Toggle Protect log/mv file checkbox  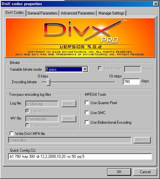[x=28, y=125]
